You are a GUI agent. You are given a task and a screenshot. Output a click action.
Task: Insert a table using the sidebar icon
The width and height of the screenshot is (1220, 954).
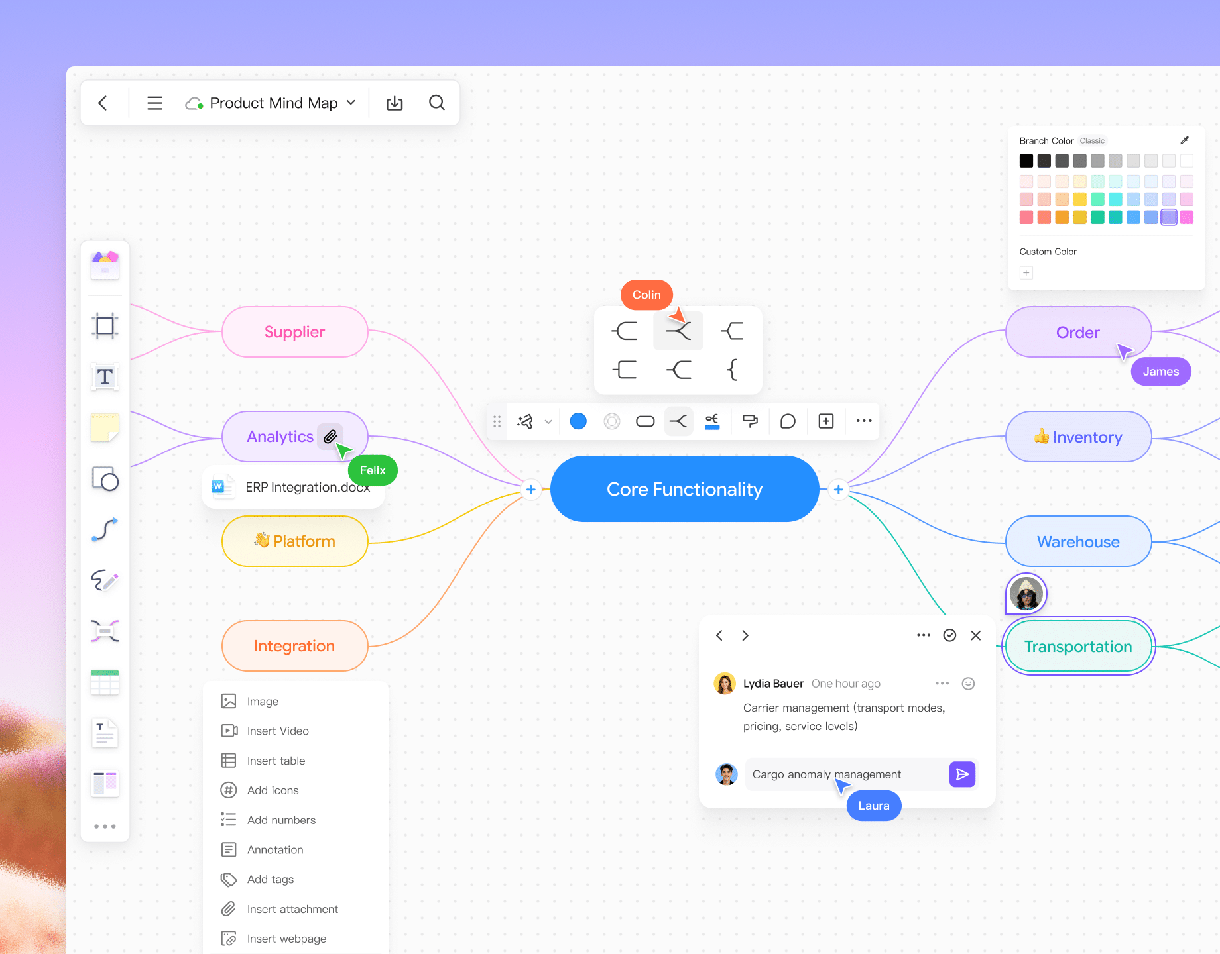[105, 682]
